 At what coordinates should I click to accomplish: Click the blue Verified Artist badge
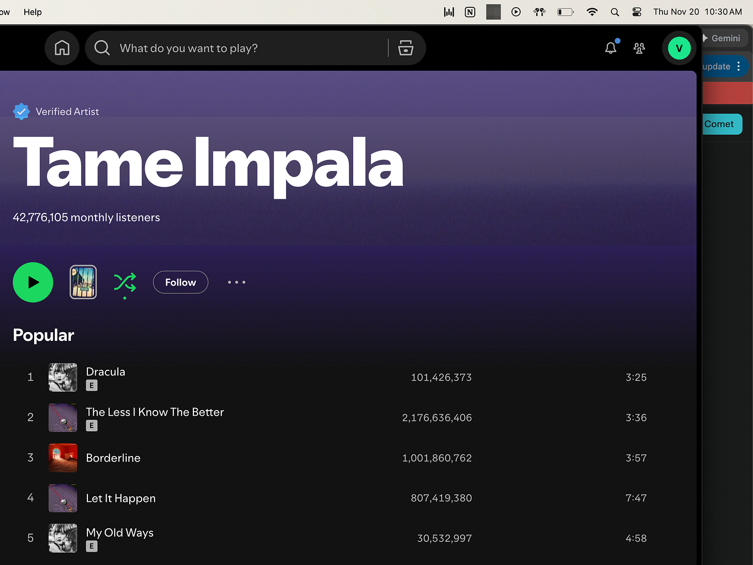pyautogui.click(x=21, y=112)
